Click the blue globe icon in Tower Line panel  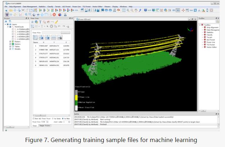[x=36, y=22]
